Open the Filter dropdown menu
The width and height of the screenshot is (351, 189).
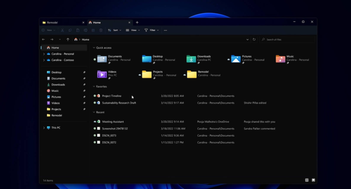click(x=152, y=30)
